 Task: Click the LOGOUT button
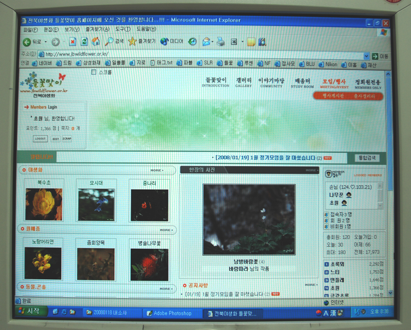pos(40,139)
